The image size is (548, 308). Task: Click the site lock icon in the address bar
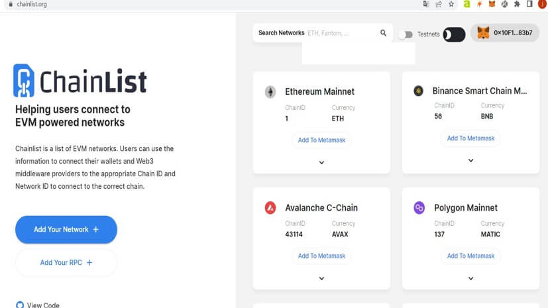pyautogui.click(x=11, y=4)
